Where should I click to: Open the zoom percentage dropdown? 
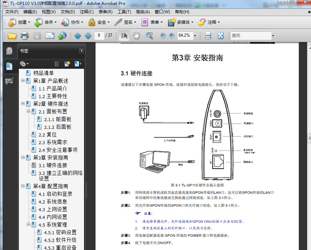195,35
